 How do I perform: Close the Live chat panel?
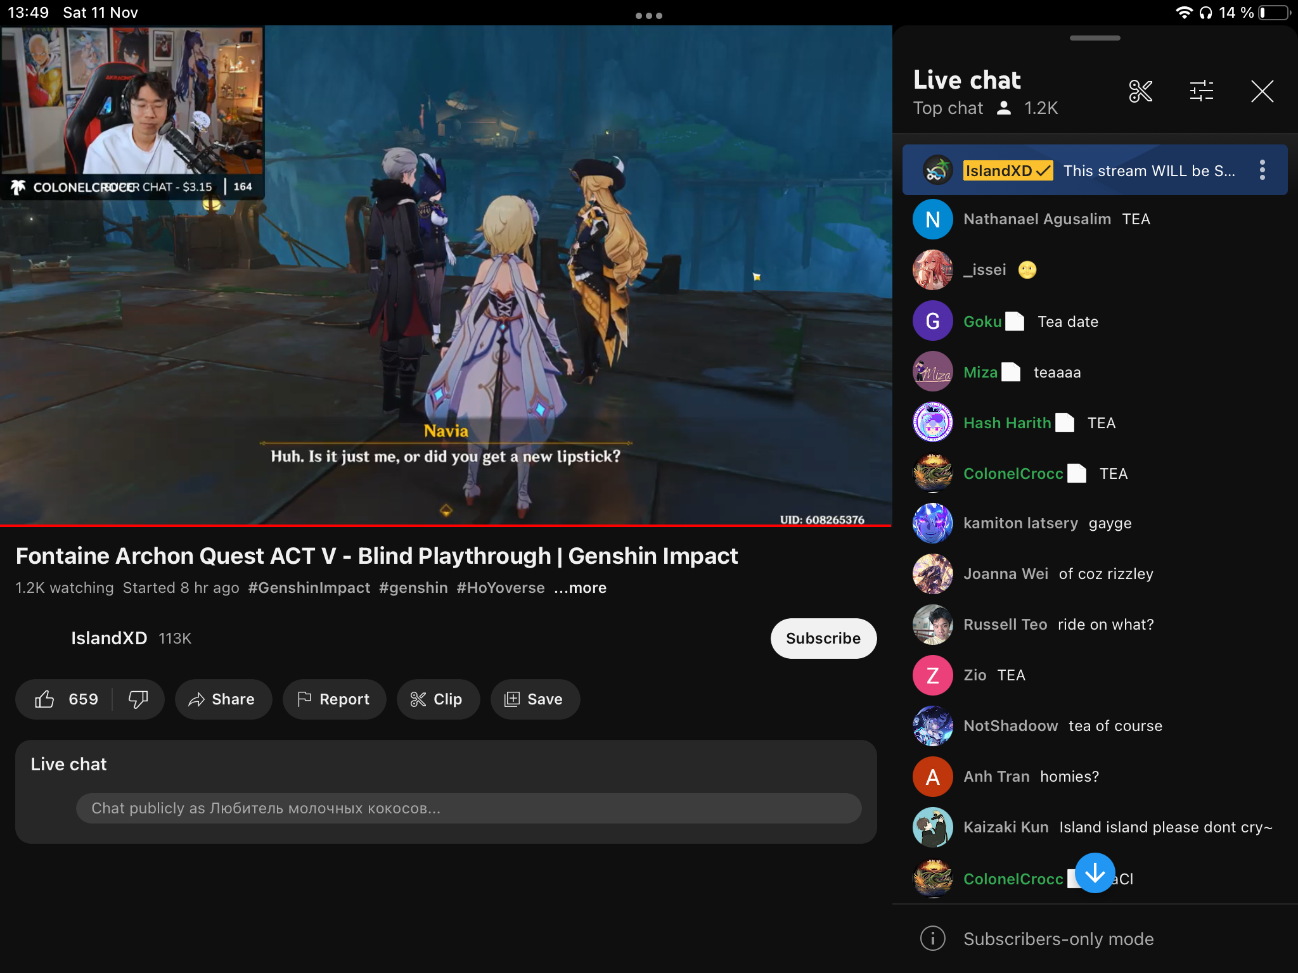click(1262, 91)
